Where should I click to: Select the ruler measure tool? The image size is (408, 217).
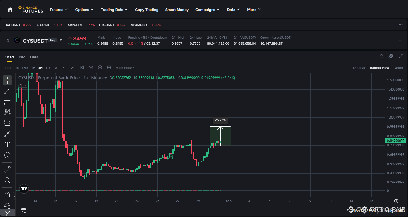click(7, 170)
